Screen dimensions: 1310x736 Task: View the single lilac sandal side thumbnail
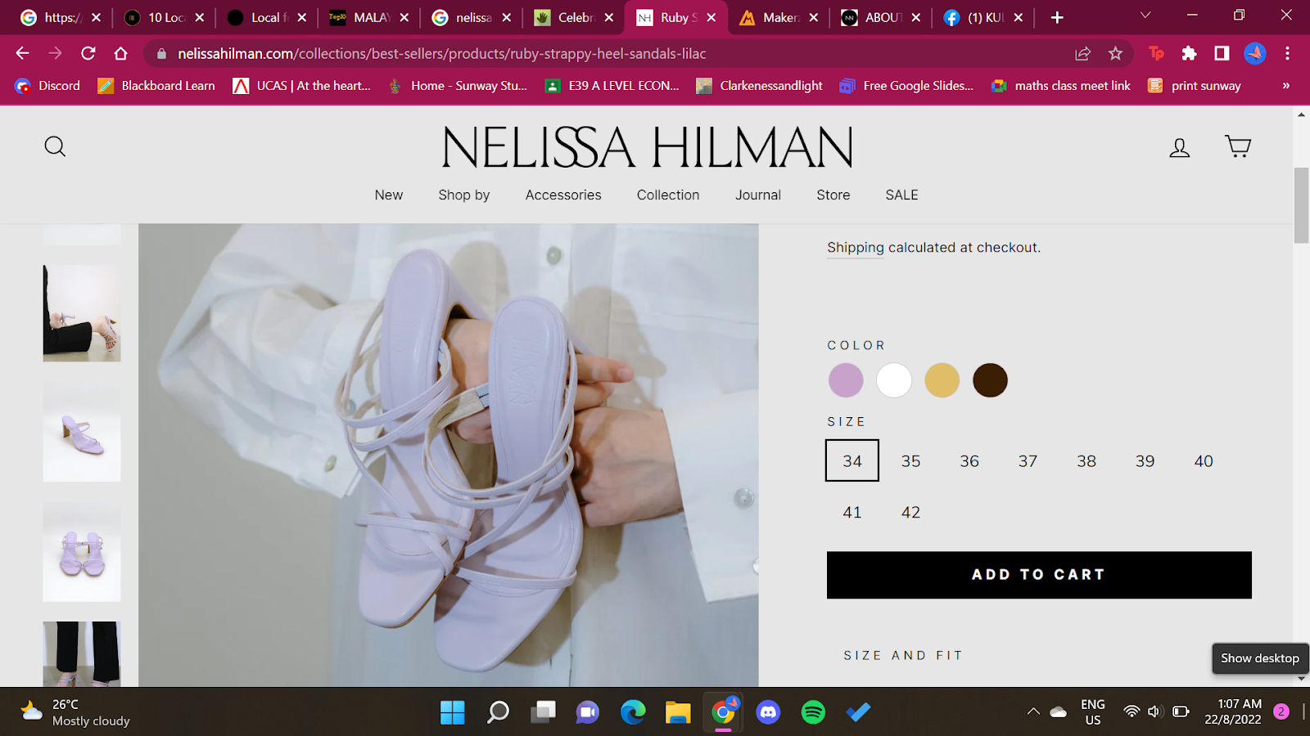point(82,433)
